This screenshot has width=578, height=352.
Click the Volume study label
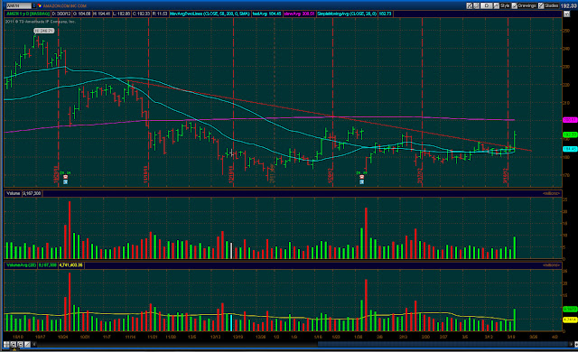tap(14, 193)
